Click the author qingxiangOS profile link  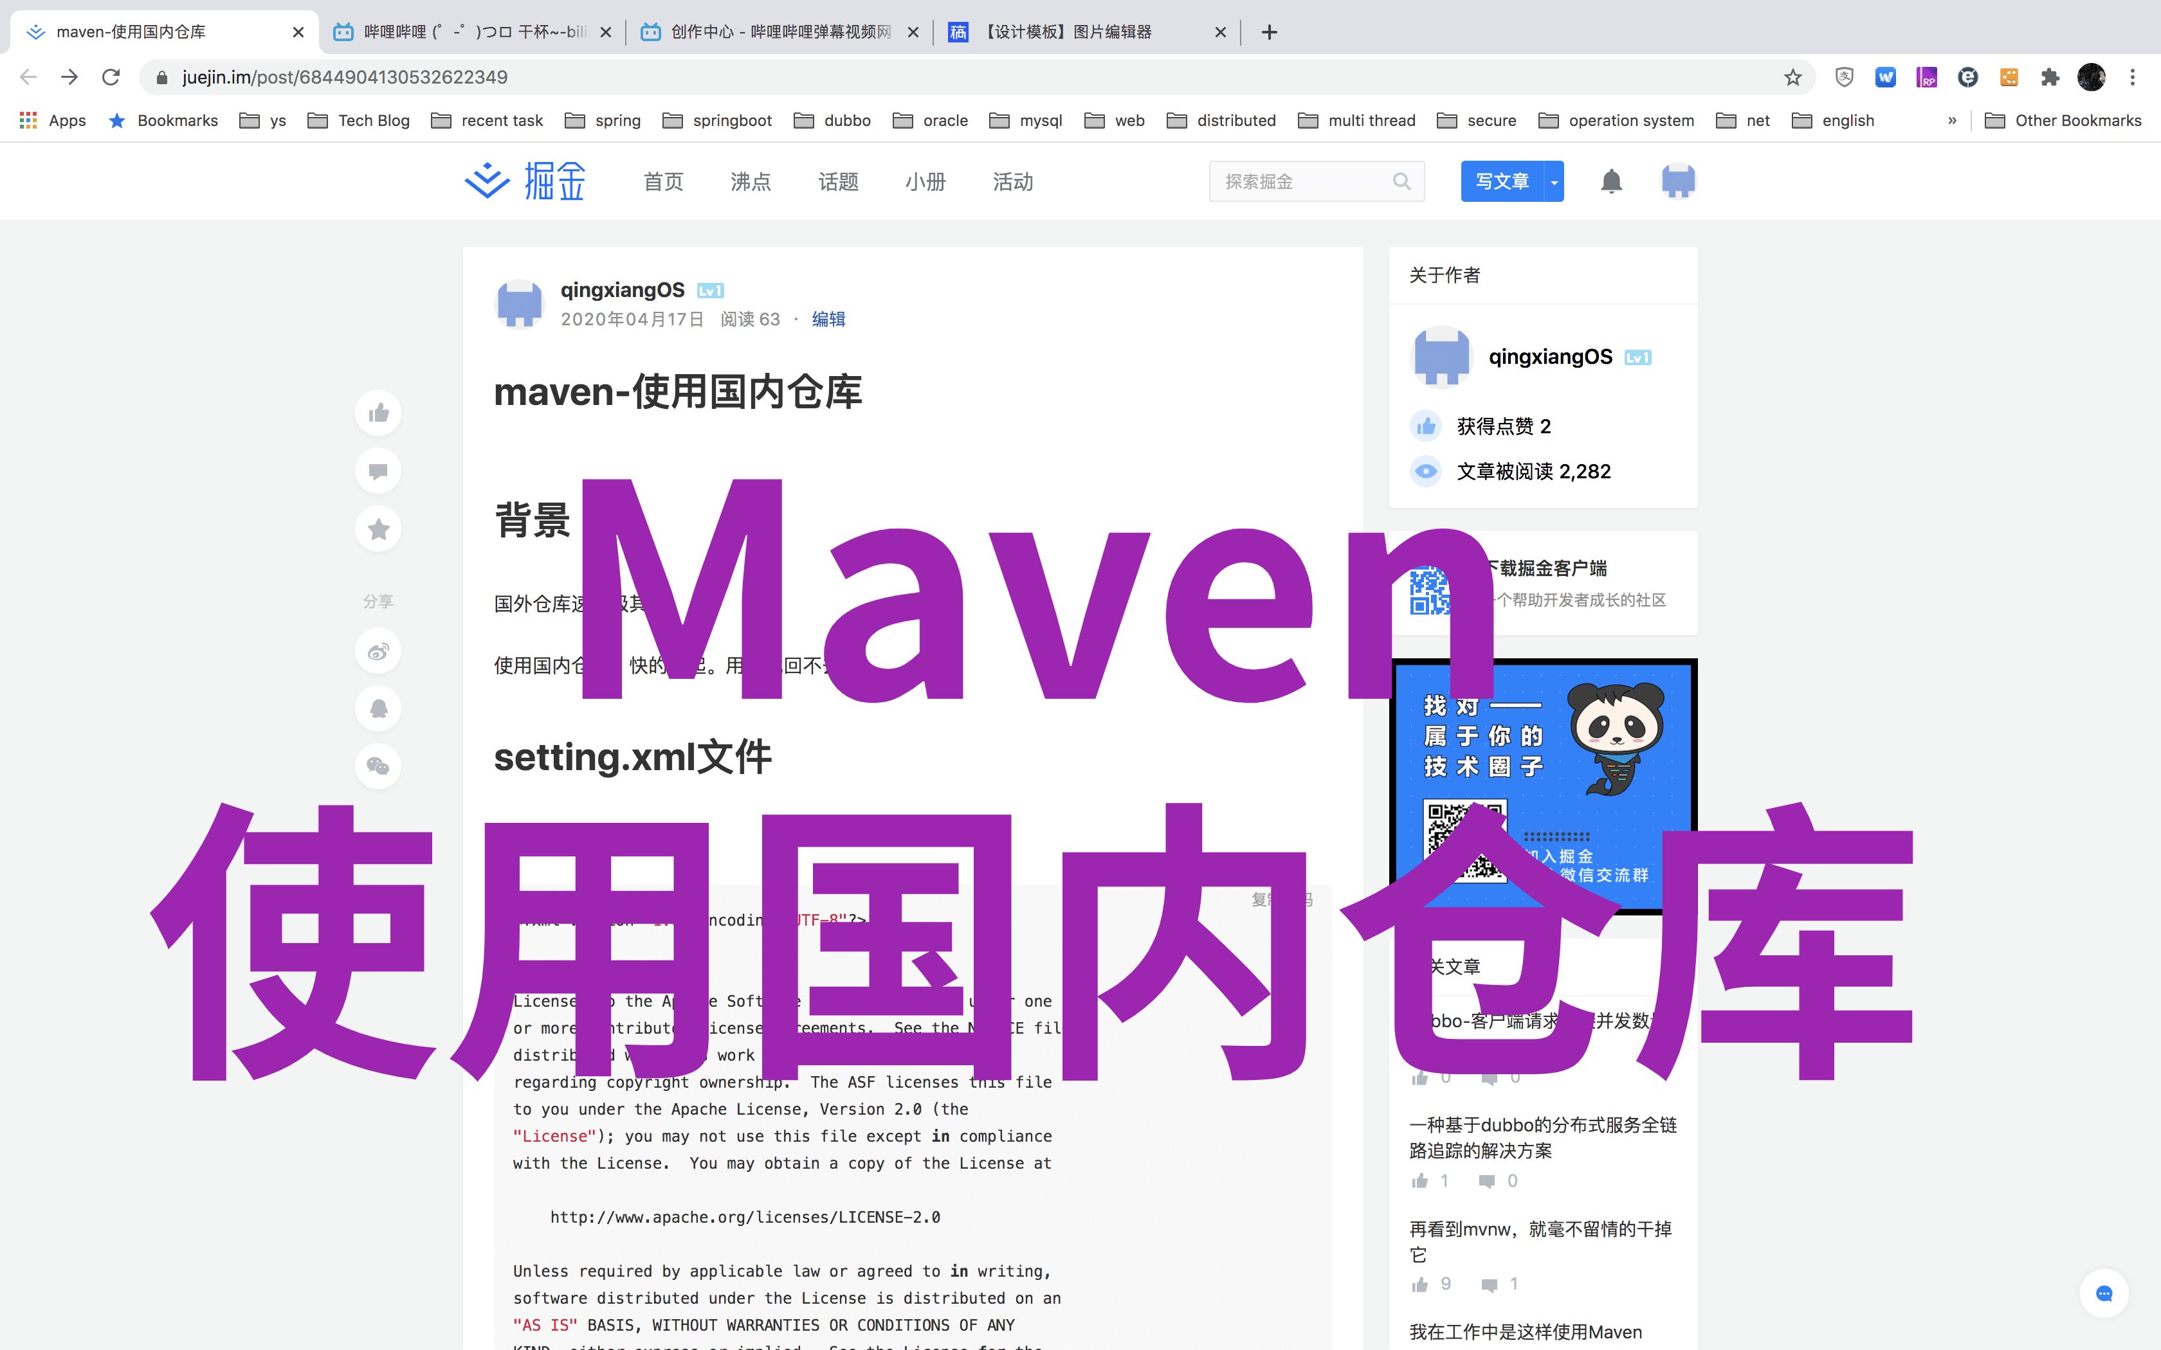623,288
